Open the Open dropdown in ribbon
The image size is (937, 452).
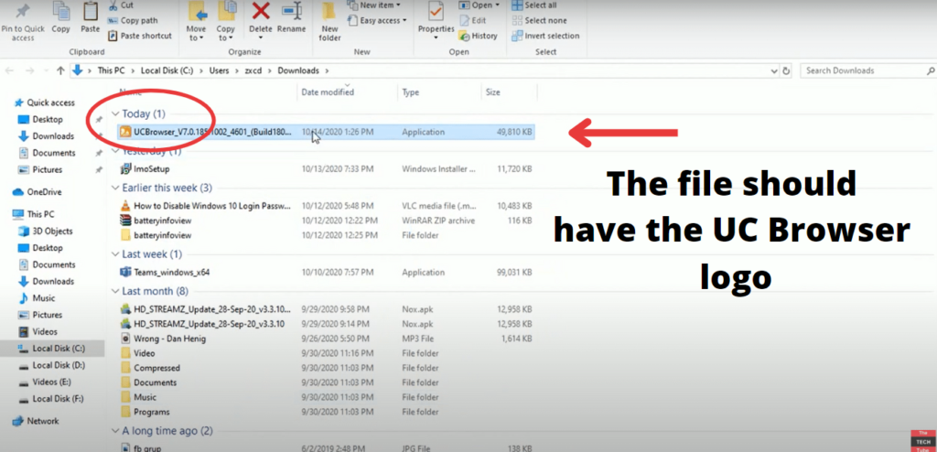coord(479,5)
